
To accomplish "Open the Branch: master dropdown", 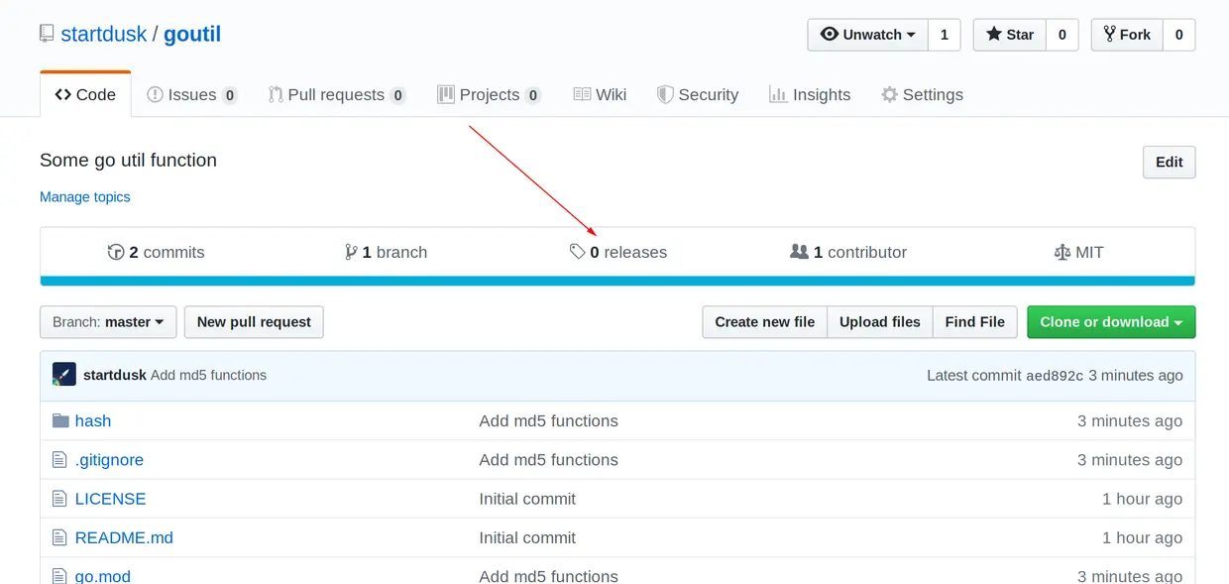I will click(x=108, y=322).
